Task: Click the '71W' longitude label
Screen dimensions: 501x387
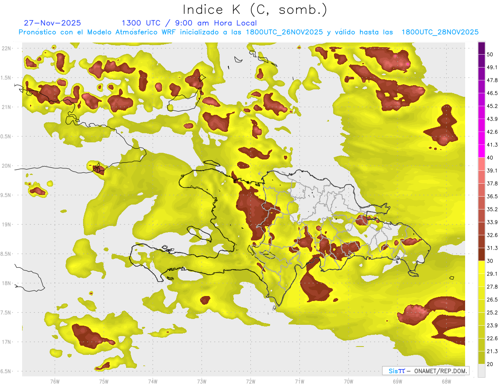Action: click(299, 381)
